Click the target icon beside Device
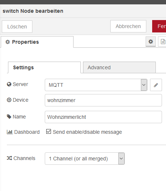166x191 pixels. pos(9,100)
